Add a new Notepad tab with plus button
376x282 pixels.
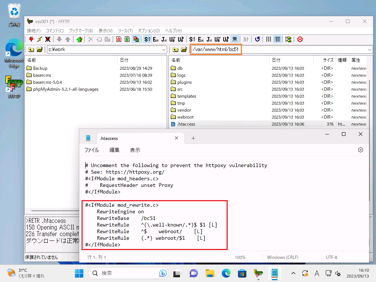coord(193,138)
